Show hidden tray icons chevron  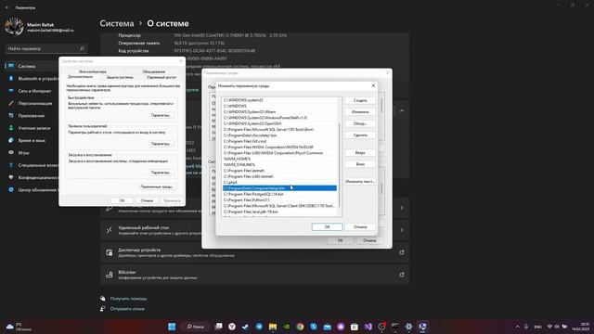point(517,327)
